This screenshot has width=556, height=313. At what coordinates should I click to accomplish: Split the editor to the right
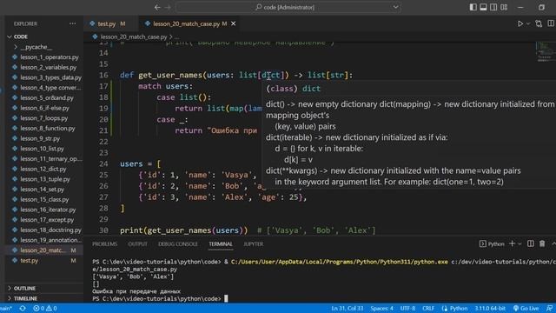(551, 23)
